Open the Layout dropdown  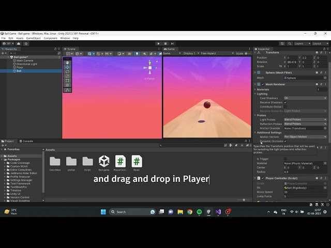coord(321,43)
